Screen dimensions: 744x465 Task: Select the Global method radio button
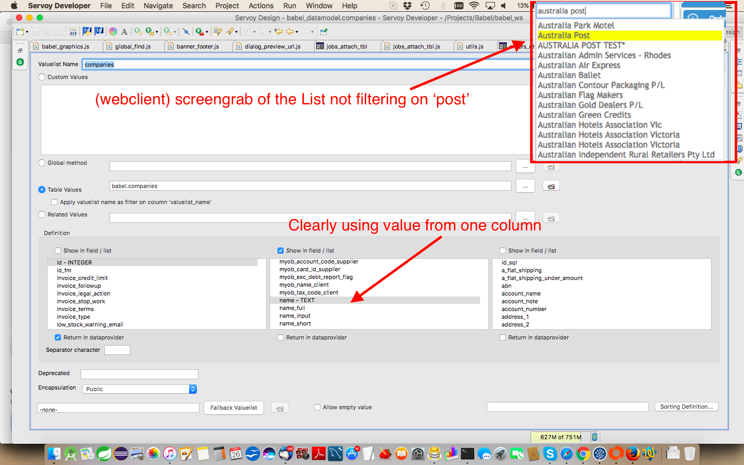click(42, 163)
